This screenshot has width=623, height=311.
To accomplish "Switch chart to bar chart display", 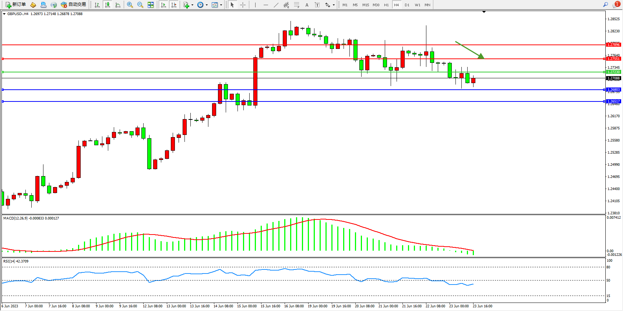I will (x=97, y=5).
